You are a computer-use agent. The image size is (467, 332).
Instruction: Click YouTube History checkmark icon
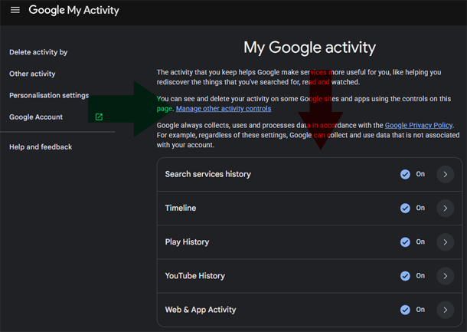point(405,276)
